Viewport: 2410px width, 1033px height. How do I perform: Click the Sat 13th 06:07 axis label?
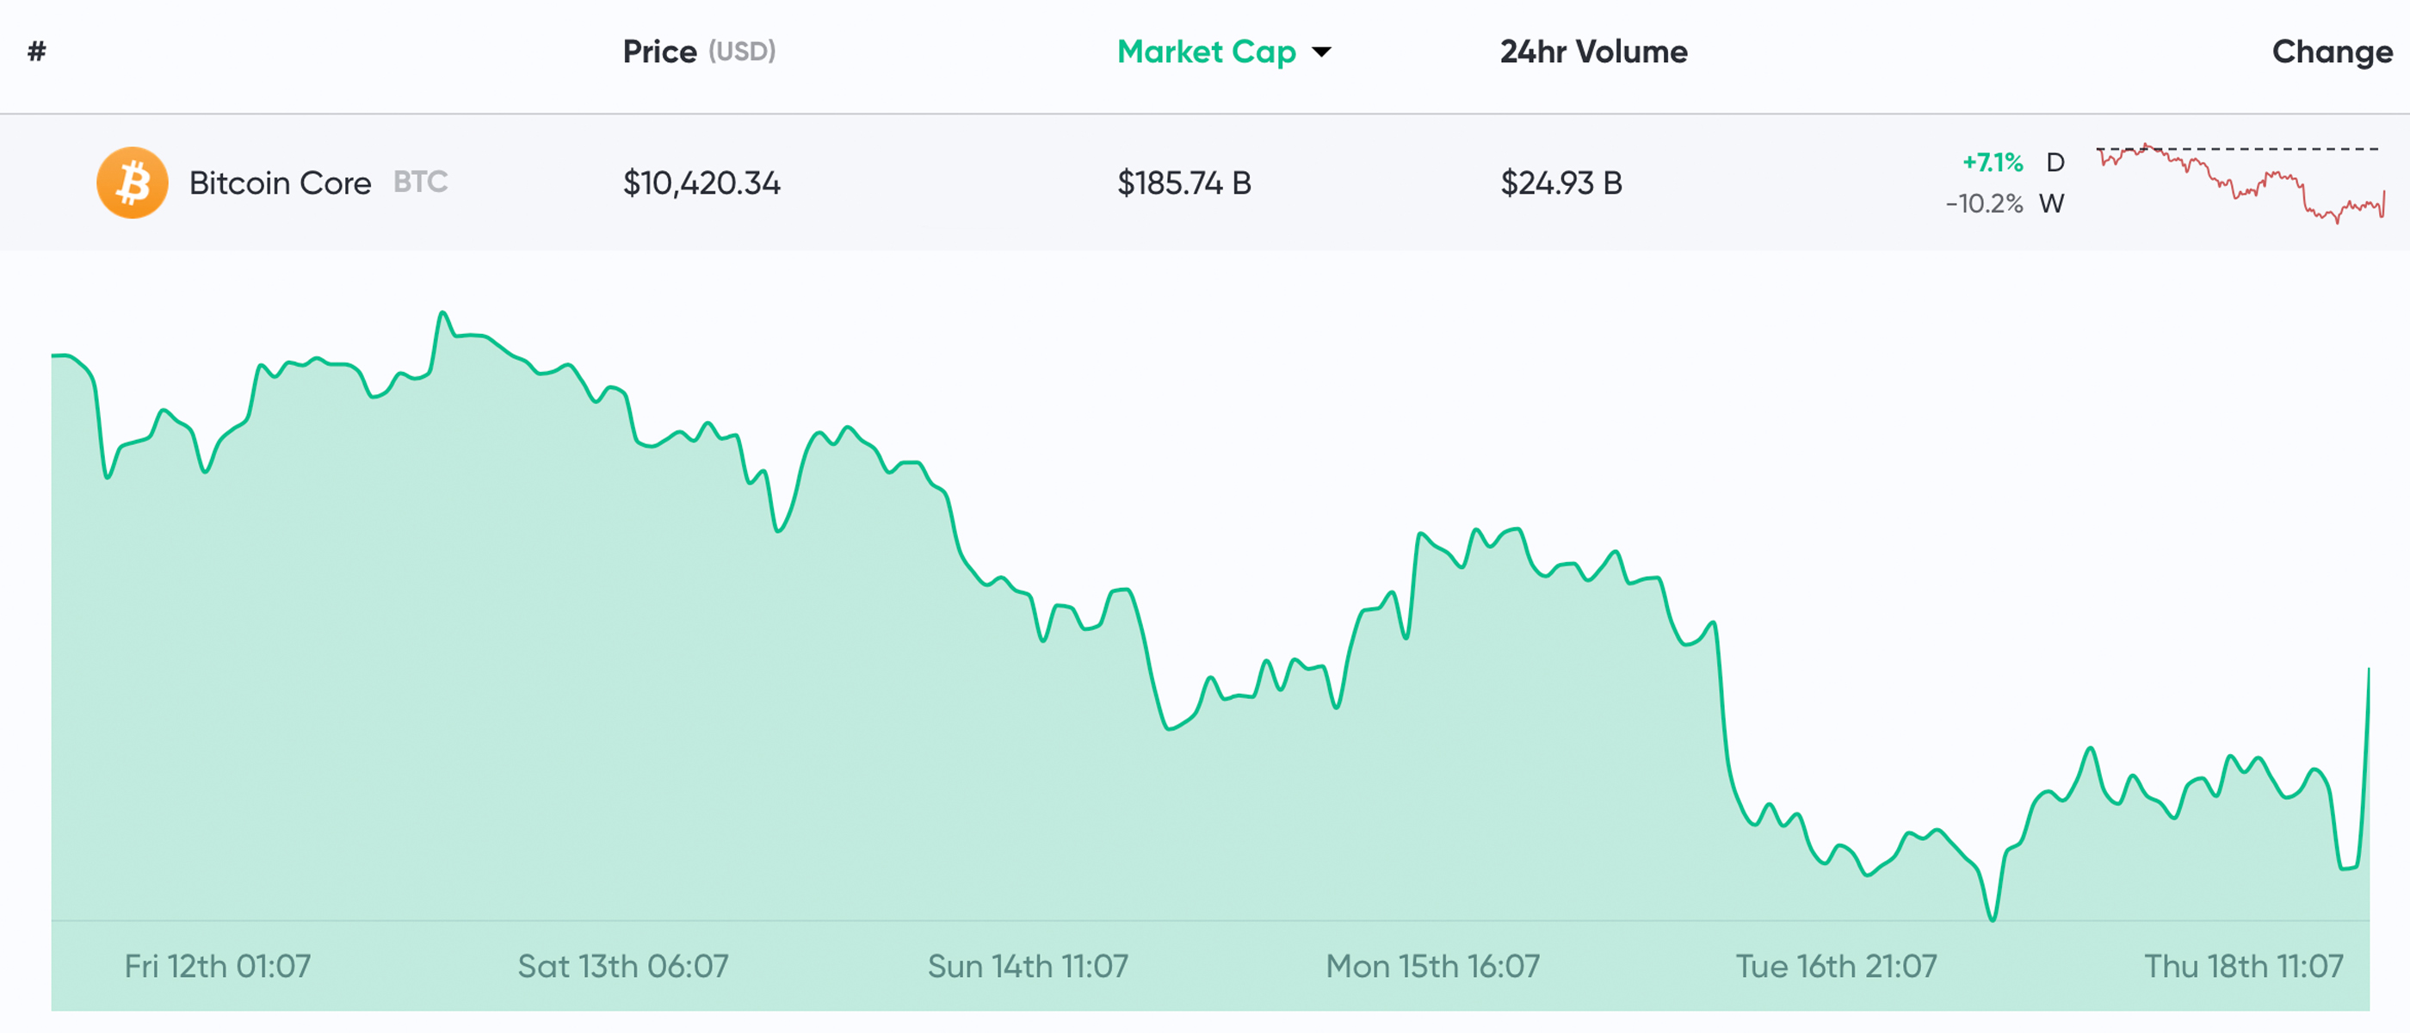pos(623,966)
